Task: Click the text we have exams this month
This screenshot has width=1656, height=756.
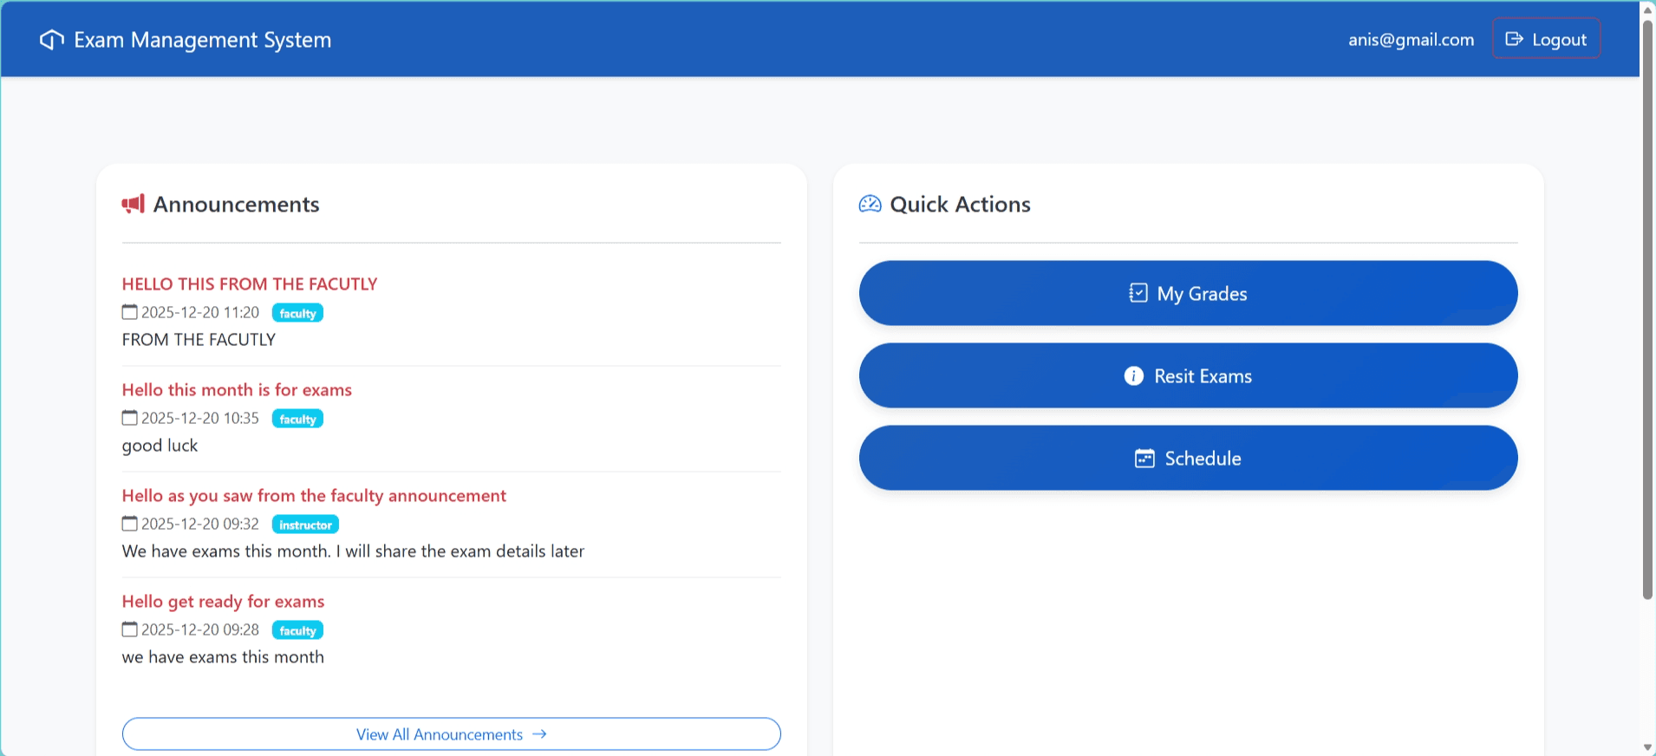Action: click(x=223, y=657)
